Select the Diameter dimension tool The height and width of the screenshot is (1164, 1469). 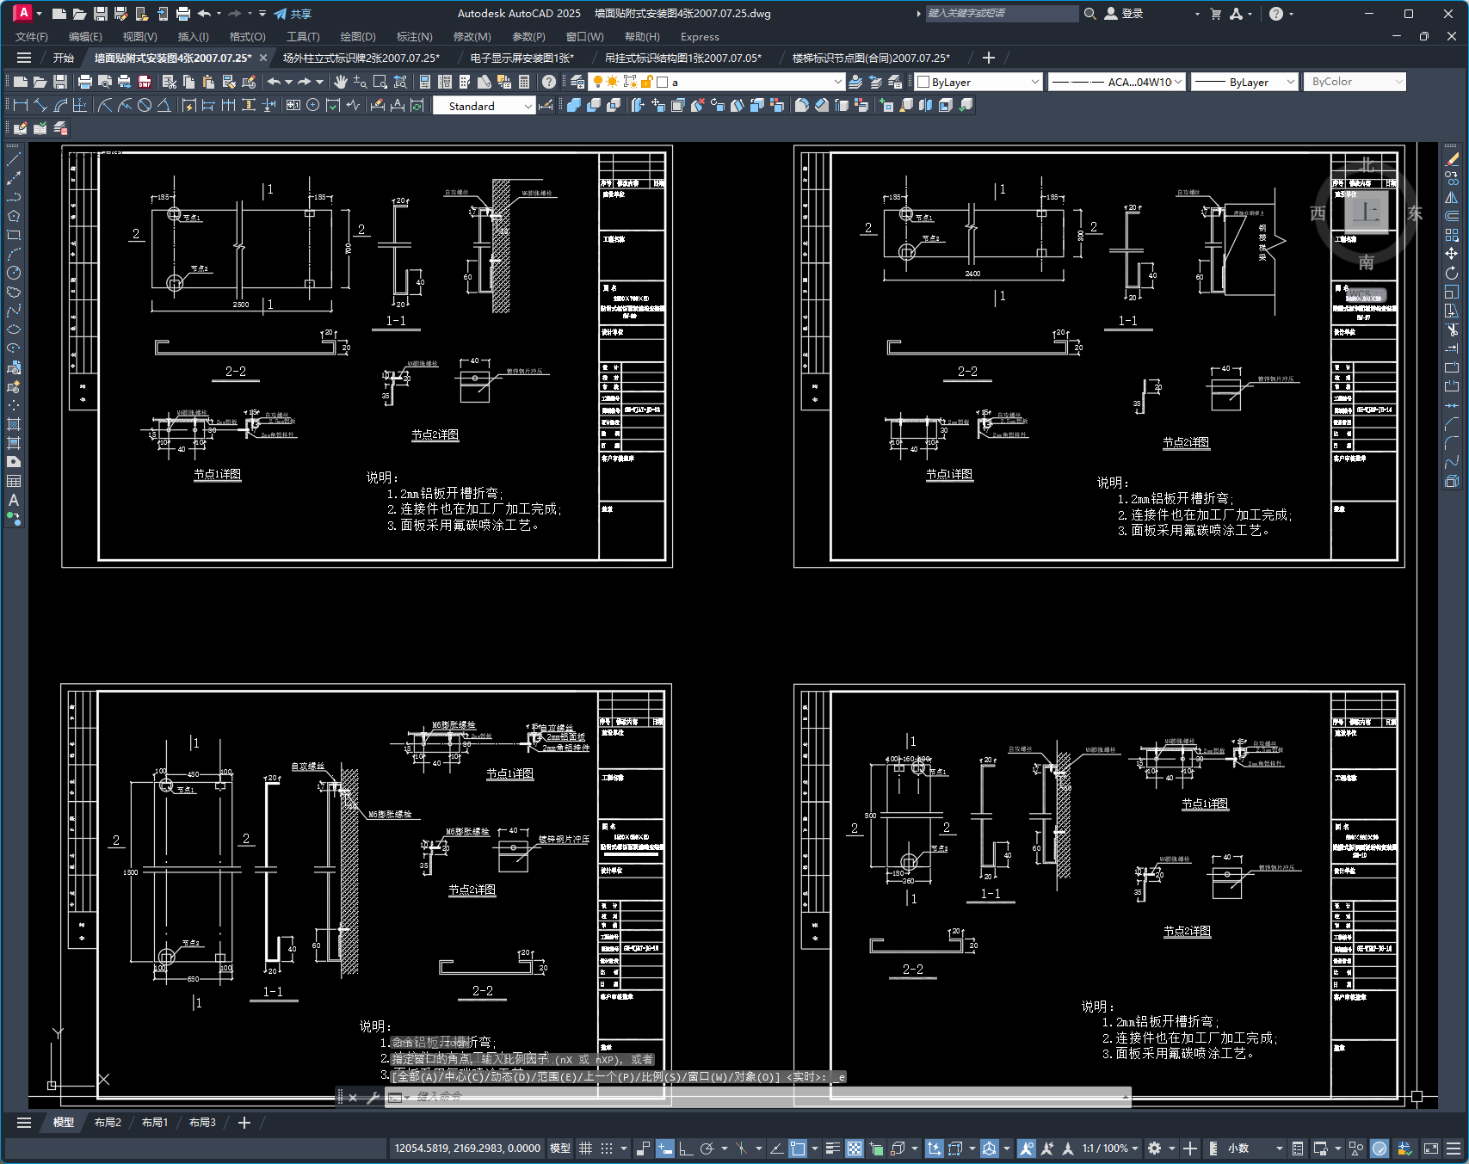[x=145, y=105]
